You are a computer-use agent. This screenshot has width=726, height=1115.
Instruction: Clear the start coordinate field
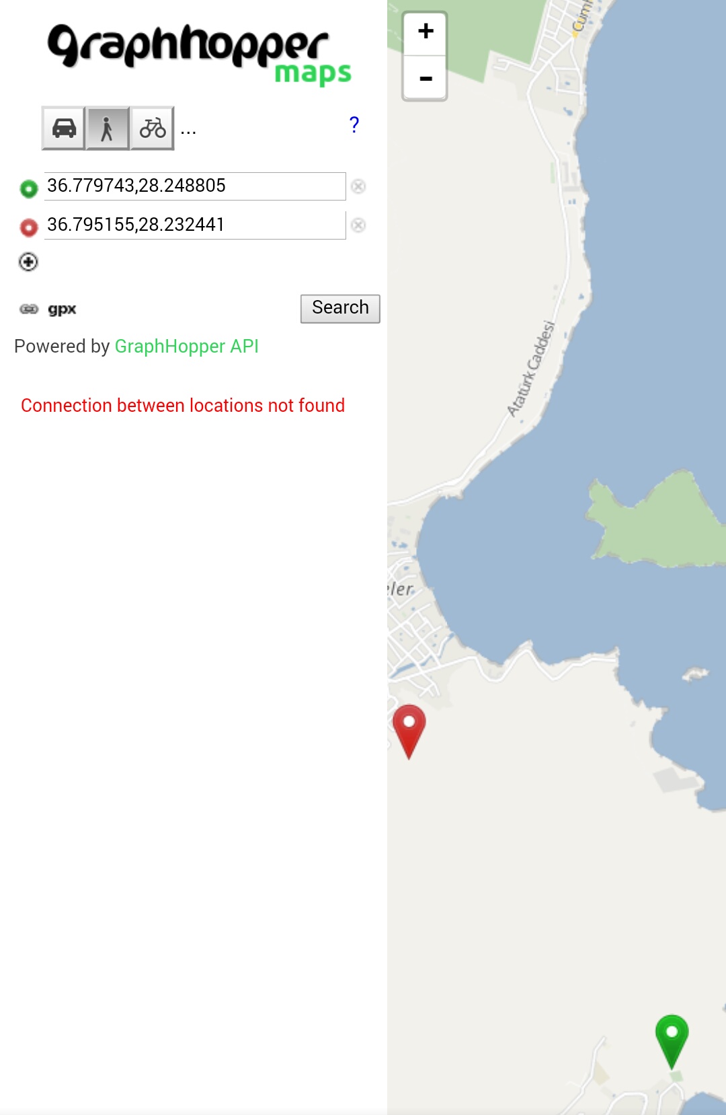point(358,186)
